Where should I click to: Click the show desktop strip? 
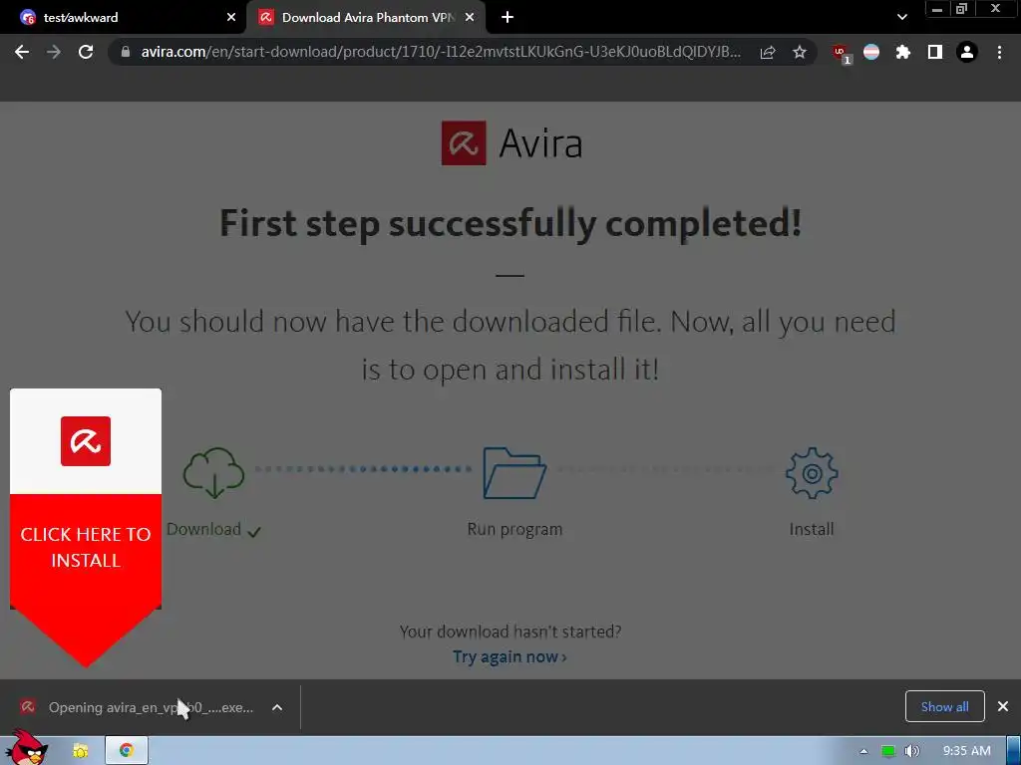click(1014, 751)
